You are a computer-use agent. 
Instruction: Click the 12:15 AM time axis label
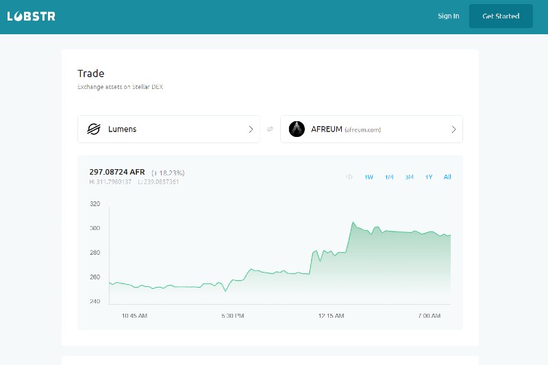(331, 316)
